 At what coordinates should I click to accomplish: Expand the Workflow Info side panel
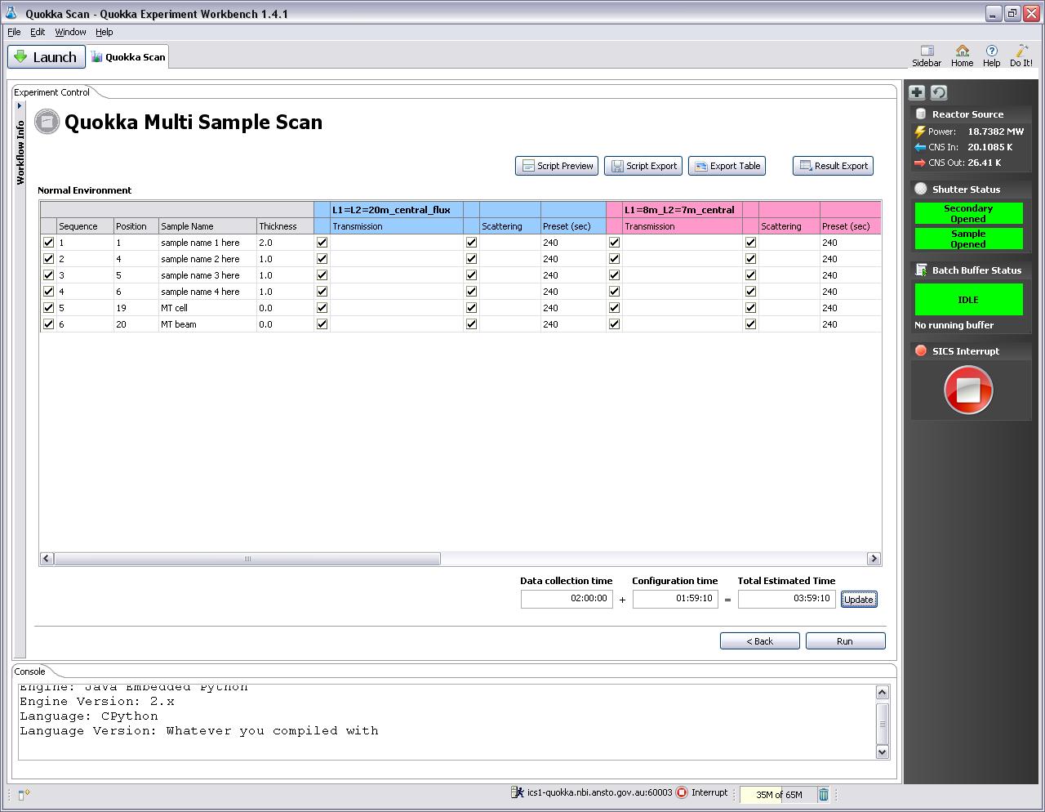click(20, 105)
